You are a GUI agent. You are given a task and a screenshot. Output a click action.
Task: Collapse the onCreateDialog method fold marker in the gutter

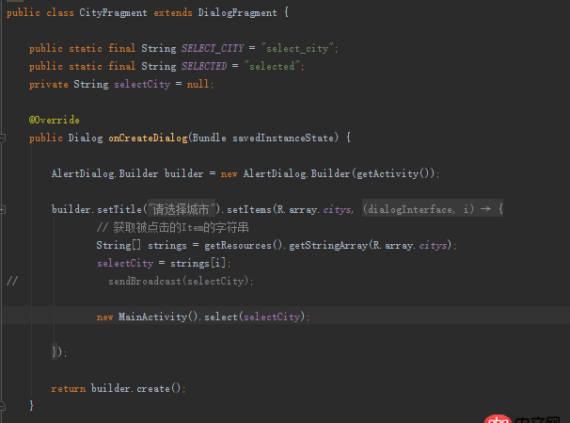2,138
